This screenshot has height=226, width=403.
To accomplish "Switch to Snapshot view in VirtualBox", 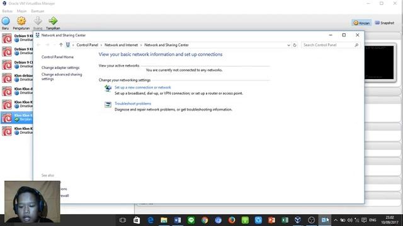I will pyautogui.click(x=385, y=23).
